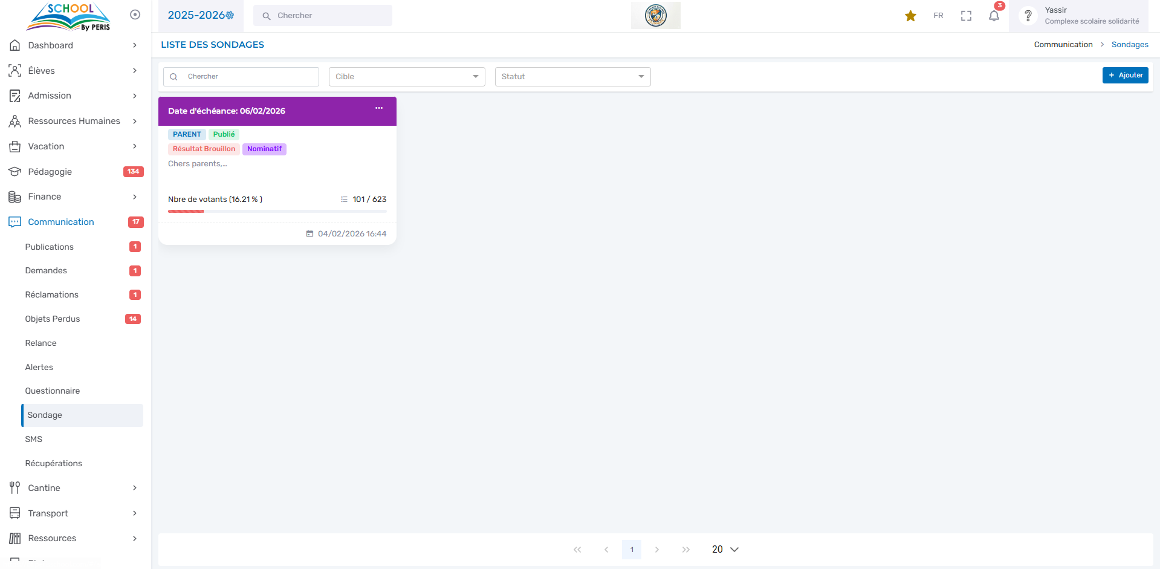Click the Ajouter button
Viewport: 1160px width, 569px height.
(x=1125, y=75)
